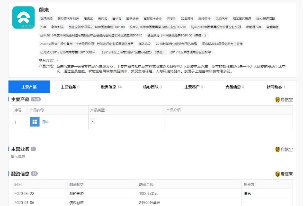
Task: Click 启信宝 logo in 主要产品 section
Action: [284, 100]
